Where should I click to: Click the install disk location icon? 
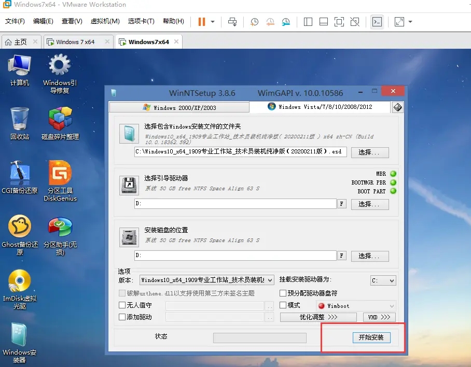pos(129,237)
